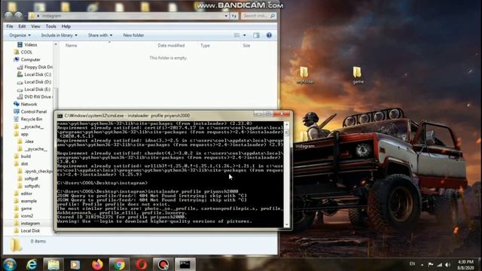Select the build folder in tree

click(x=22, y=157)
